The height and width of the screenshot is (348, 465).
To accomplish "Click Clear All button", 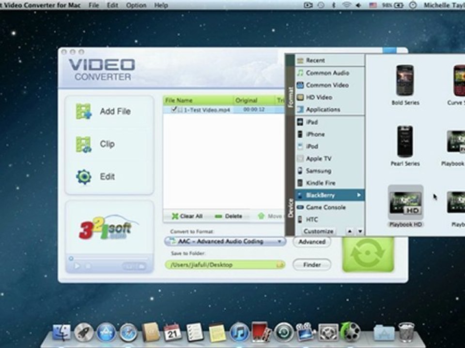I will 187,217.
